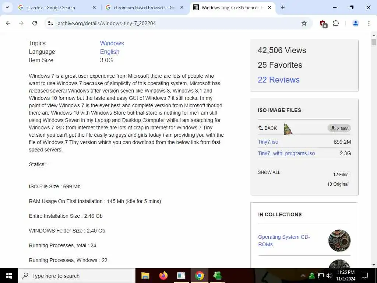
Task: Open the Operating System CD-ROMs collection link
Action: [284, 241]
